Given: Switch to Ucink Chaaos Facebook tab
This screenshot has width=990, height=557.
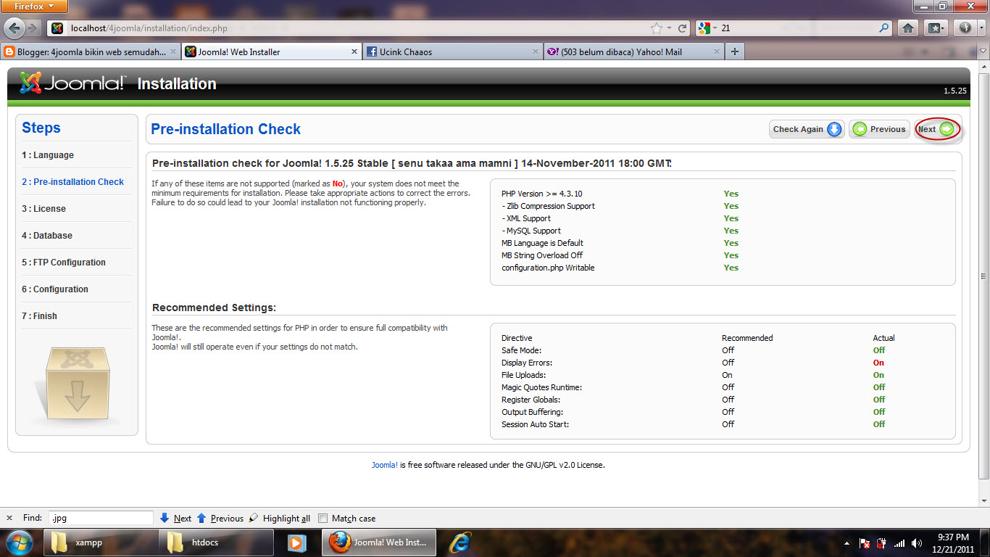Looking at the screenshot, I should [x=454, y=51].
